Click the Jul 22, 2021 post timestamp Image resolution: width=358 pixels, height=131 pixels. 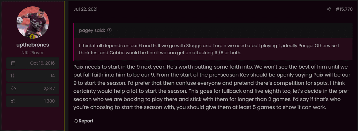[86, 9]
